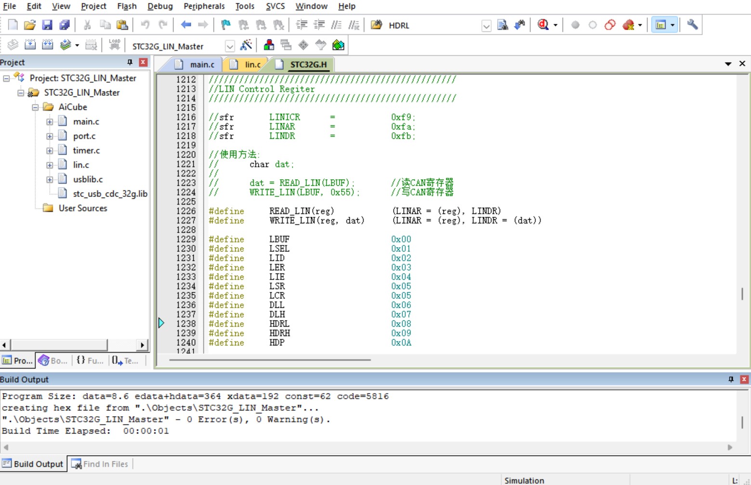This screenshot has height=485, width=751.
Task: Open the Peripherals menu
Action: [x=204, y=6]
